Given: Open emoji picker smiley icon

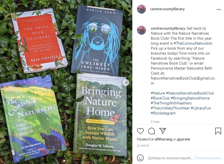Looking at the screenshot, I should tap(140, 158).
